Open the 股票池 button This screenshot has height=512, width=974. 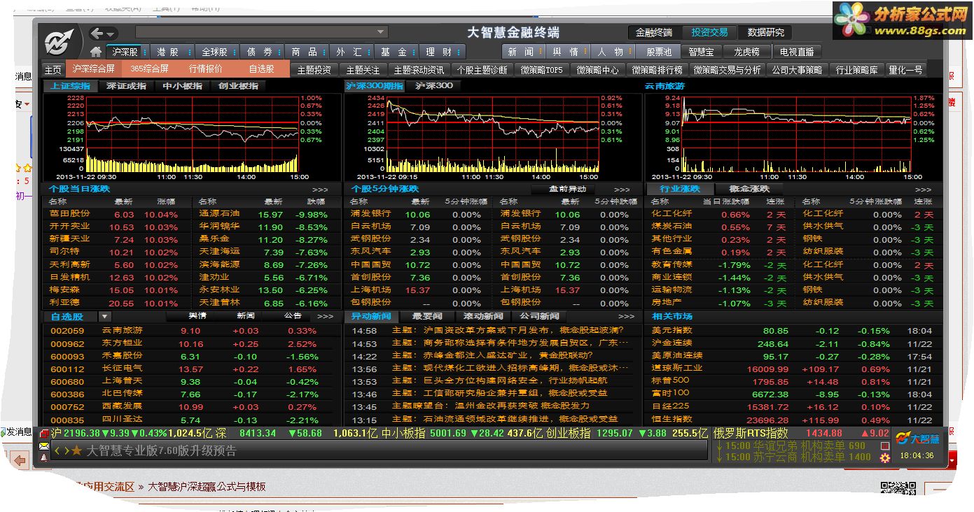point(658,52)
